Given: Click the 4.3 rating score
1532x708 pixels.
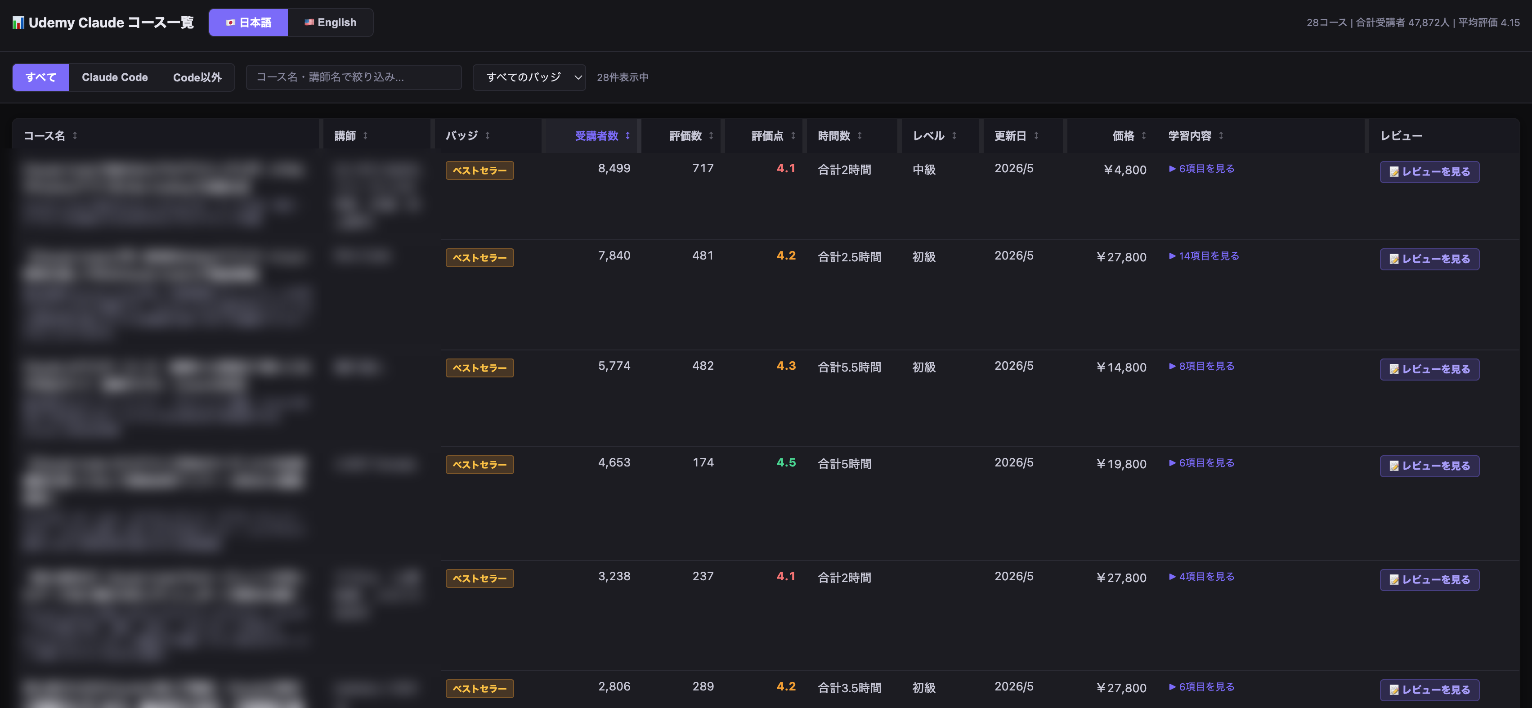Looking at the screenshot, I should click(786, 366).
